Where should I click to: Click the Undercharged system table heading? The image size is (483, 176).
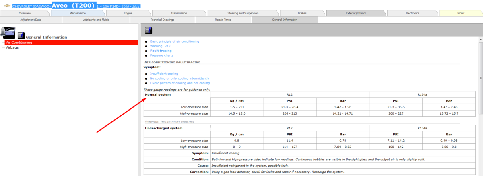[x=163, y=128]
